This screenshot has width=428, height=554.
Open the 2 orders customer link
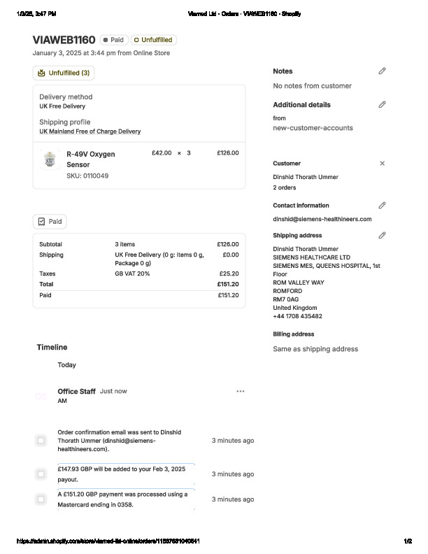(284, 188)
